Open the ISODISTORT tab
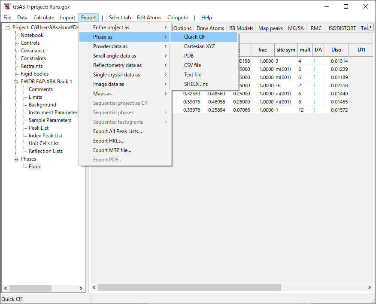 coord(342,28)
